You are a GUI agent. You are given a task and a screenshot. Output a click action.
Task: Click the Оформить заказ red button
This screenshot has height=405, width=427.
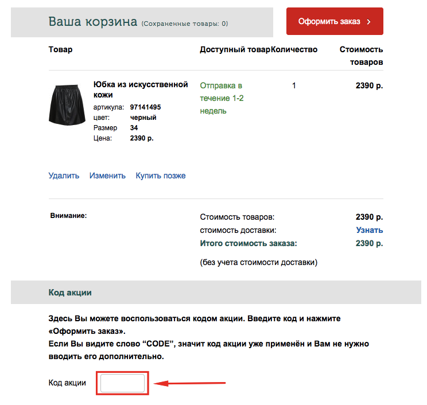(335, 21)
